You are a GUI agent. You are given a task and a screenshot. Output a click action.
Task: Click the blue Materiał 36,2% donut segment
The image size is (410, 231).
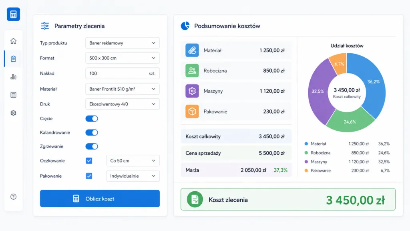point(373,83)
